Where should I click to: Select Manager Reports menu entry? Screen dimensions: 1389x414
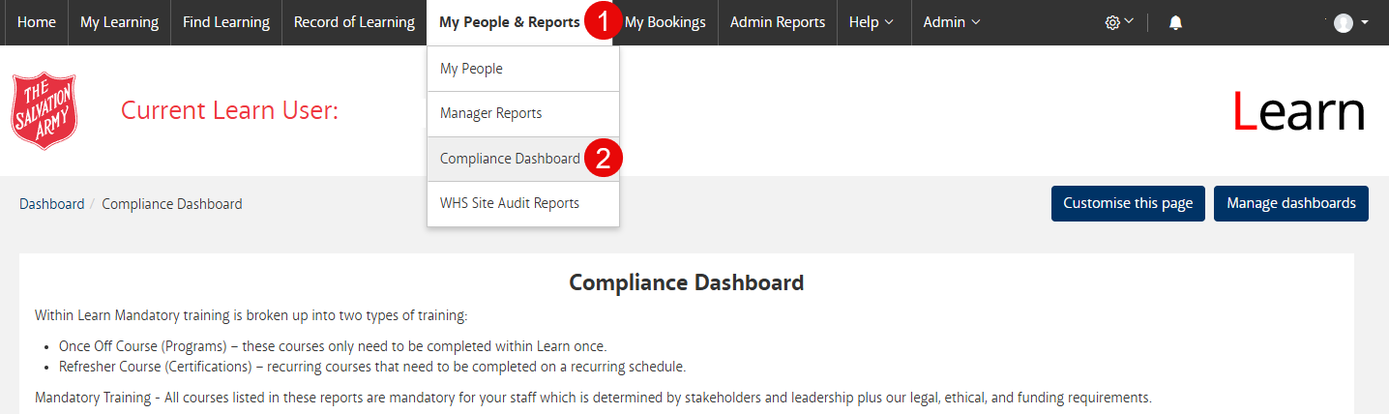click(x=523, y=113)
